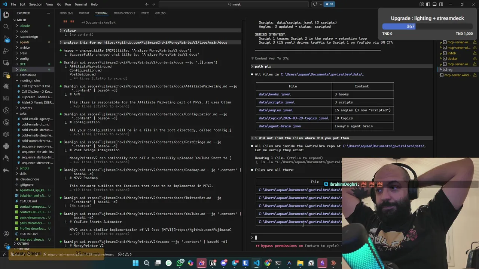Click the Upgrade goal progress bar
The width and height of the screenshot is (479, 269).
tap(427, 27)
